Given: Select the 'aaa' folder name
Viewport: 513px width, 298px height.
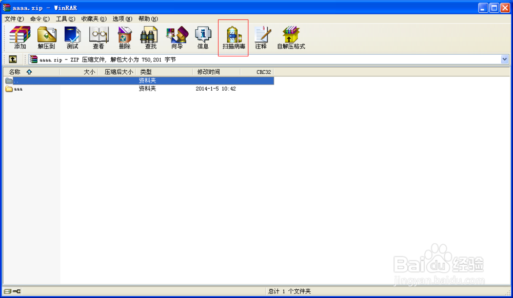Looking at the screenshot, I should [18, 89].
